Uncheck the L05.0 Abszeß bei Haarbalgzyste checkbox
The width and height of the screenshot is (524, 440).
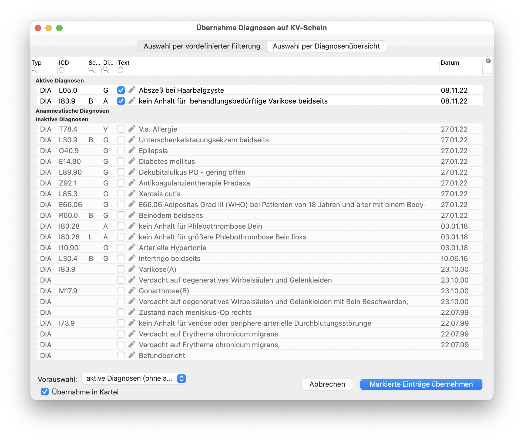121,90
